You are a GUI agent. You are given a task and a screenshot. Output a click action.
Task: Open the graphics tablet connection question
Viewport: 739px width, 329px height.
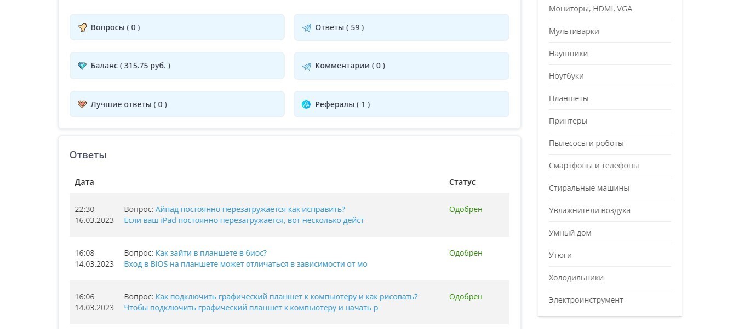pyautogui.click(x=286, y=296)
